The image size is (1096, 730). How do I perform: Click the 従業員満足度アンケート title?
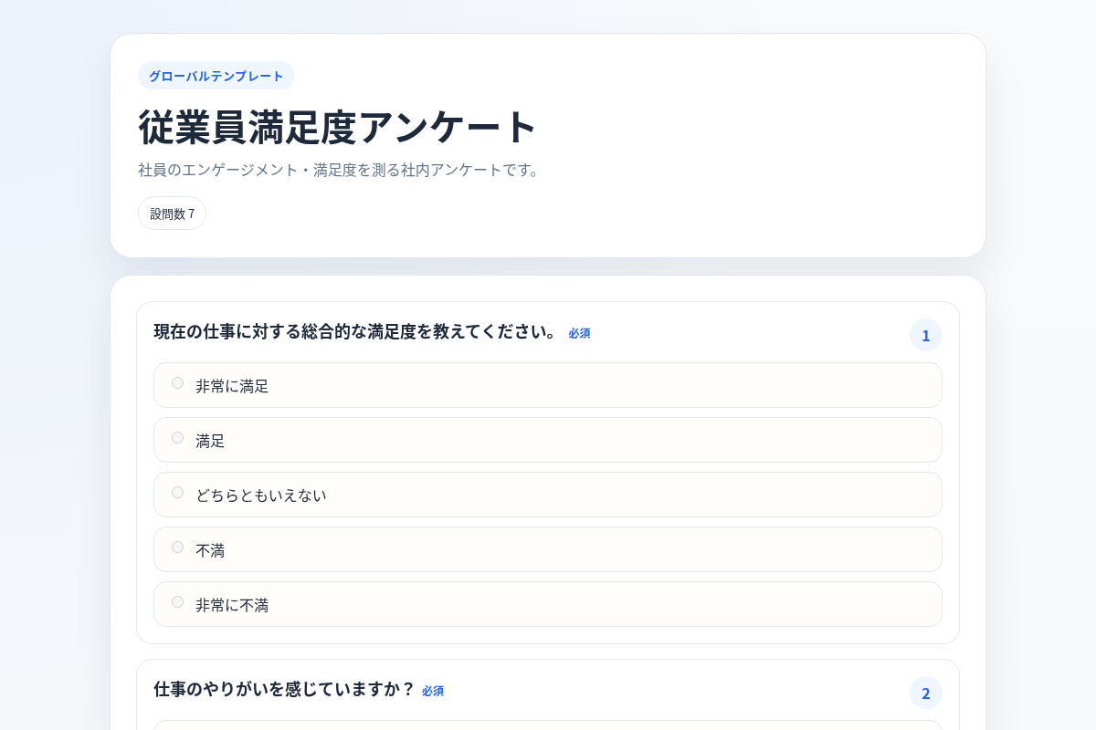click(x=338, y=127)
